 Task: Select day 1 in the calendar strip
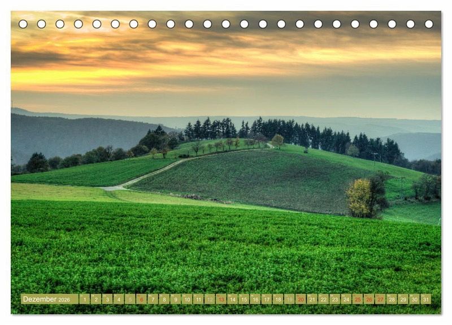point(84,299)
